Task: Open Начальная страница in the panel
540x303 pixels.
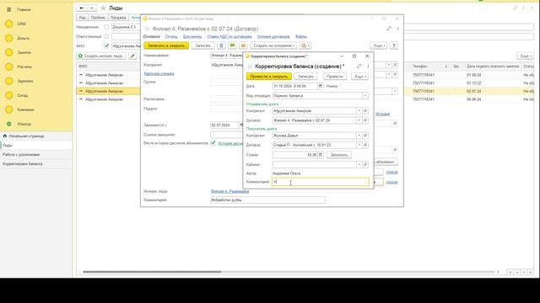Action: pyautogui.click(x=26, y=136)
